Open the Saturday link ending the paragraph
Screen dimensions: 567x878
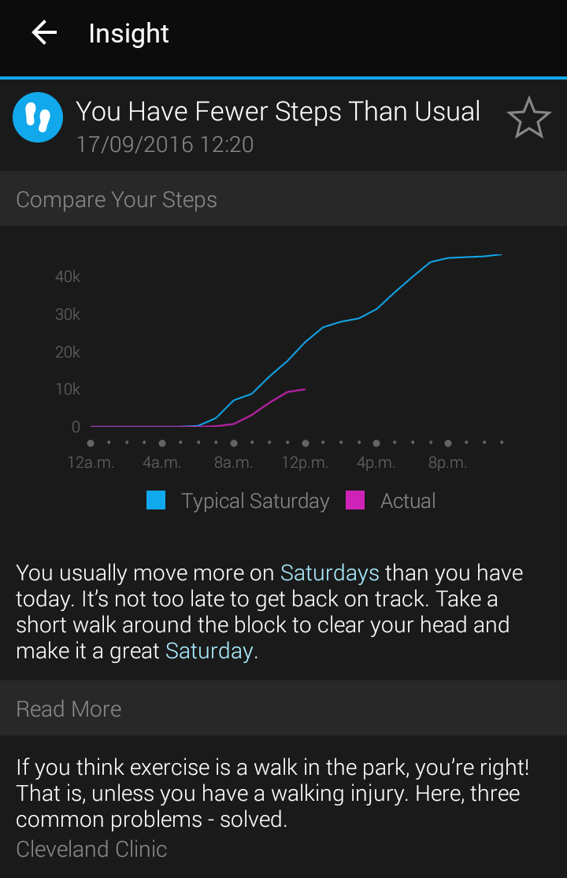click(x=209, y=651)
